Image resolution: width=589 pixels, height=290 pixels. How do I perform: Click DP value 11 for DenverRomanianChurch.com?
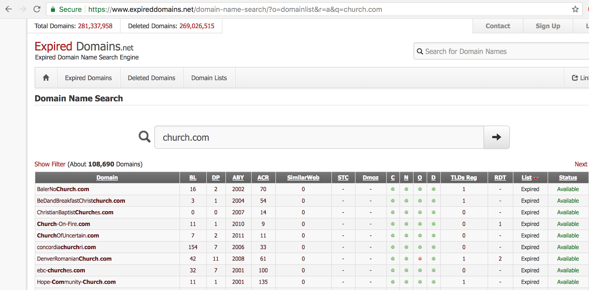point(216,259)
